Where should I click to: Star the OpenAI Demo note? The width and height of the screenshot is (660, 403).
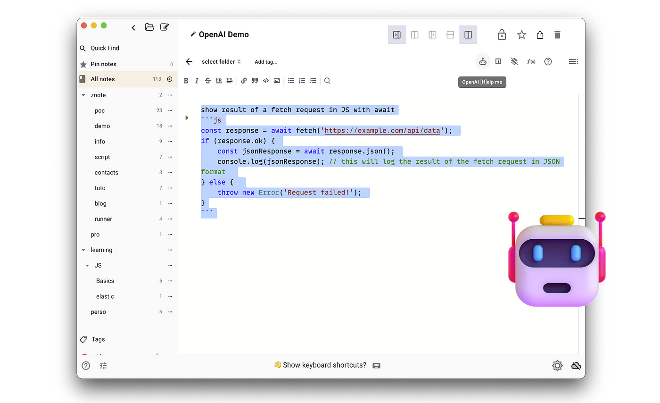(521, 34)
